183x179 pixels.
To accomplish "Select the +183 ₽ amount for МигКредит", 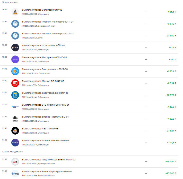I will tap(172, 59).
